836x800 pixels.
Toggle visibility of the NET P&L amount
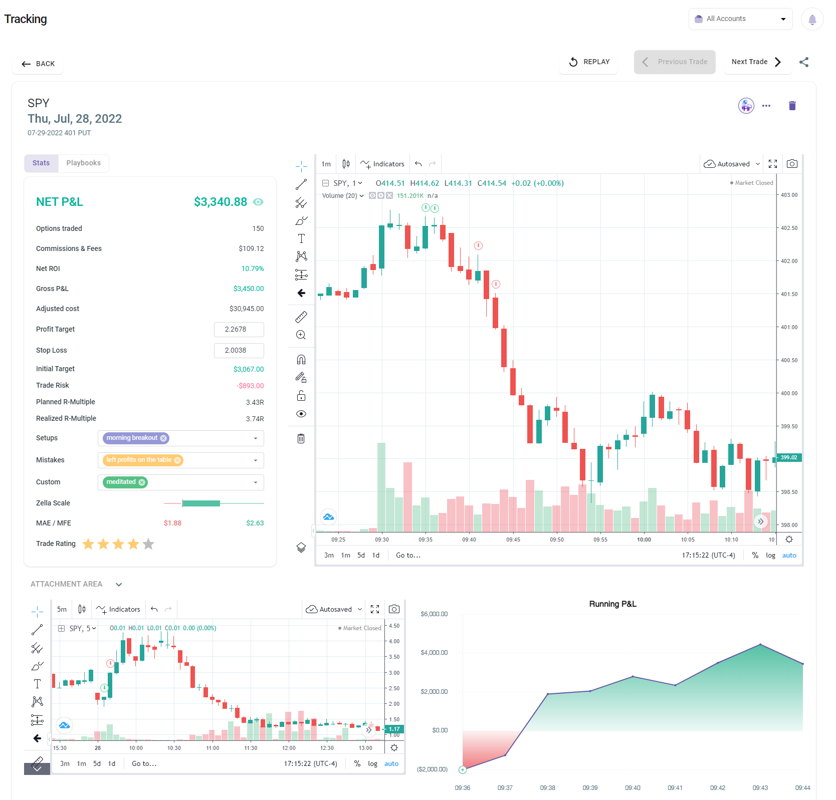coord(259,202)
